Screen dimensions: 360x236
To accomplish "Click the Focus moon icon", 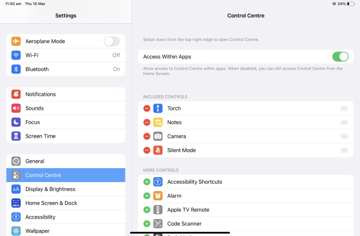I will pyautogui.click(x=16, y=122).
